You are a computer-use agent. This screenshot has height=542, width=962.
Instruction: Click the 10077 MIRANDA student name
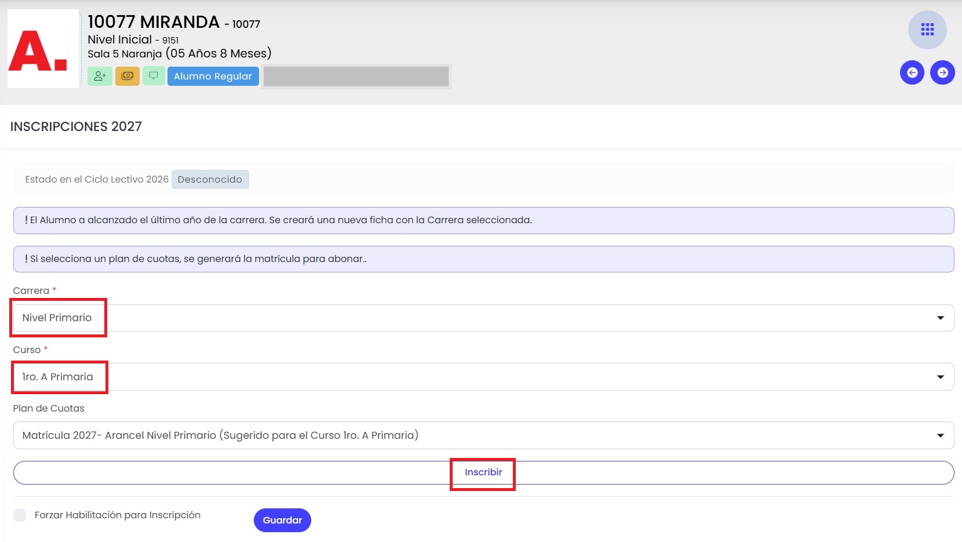[x=154, y=22]
